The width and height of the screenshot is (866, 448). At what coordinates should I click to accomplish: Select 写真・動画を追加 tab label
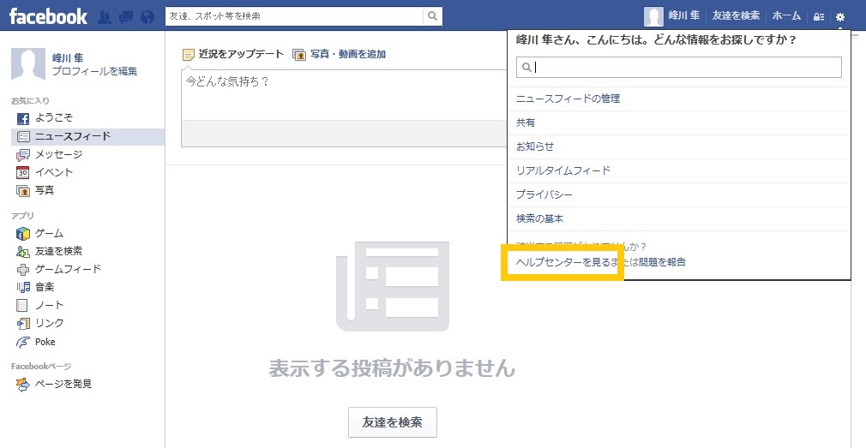click(348, 54)
